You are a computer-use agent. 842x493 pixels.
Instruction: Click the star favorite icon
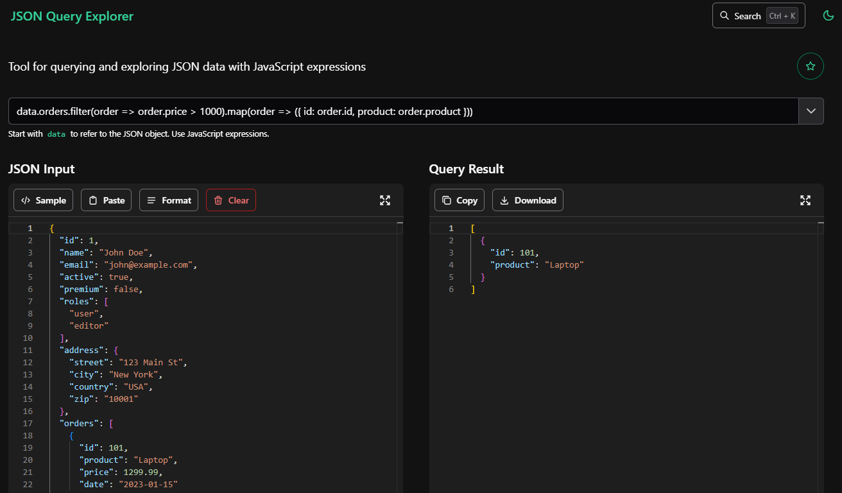(810, 66)
